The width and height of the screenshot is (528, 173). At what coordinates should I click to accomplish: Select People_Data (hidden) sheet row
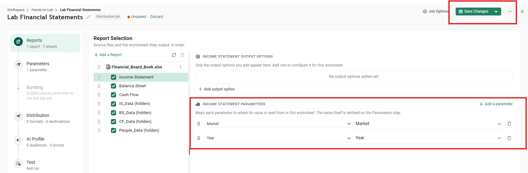(141, 130)
